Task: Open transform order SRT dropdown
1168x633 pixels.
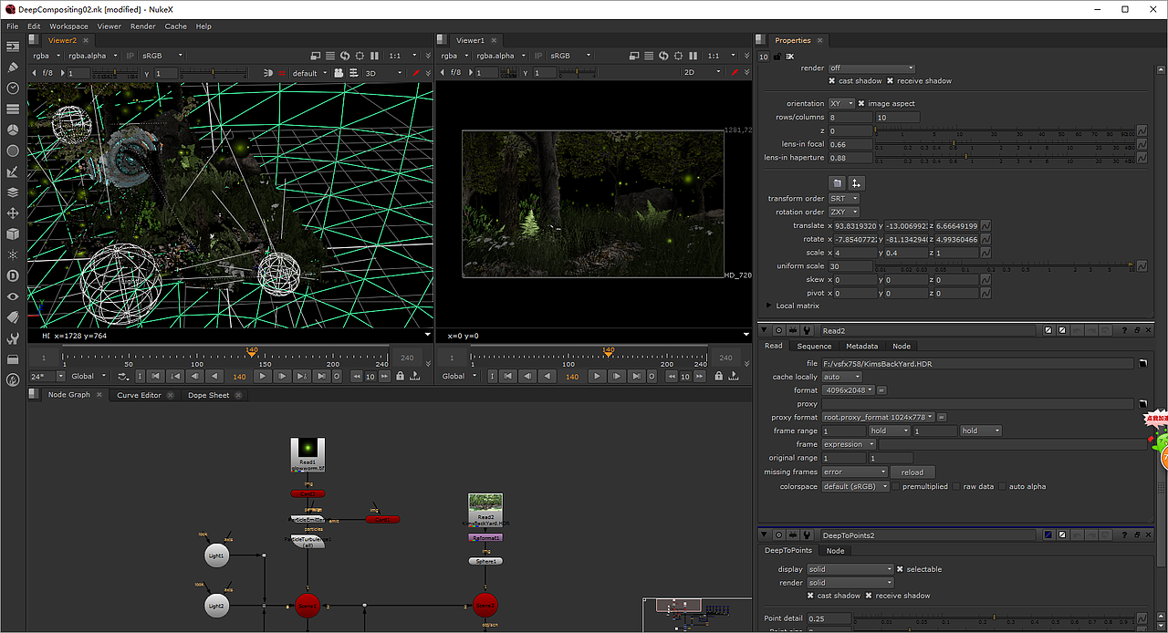Action: pos(843,199)
